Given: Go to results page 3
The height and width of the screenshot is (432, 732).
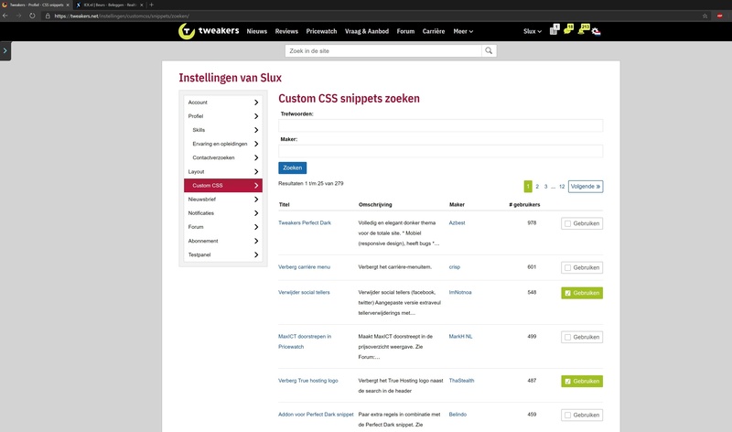Looking at the screenshot, I should click(x=545, y=187).
